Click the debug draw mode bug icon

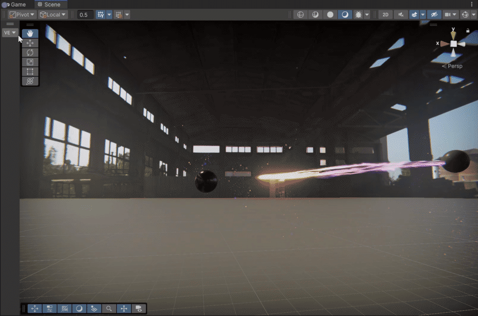pos(358,15)
